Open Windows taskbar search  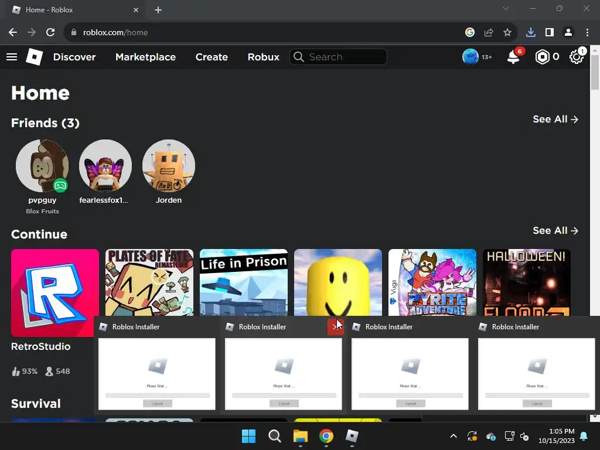[x=274, y=436]
